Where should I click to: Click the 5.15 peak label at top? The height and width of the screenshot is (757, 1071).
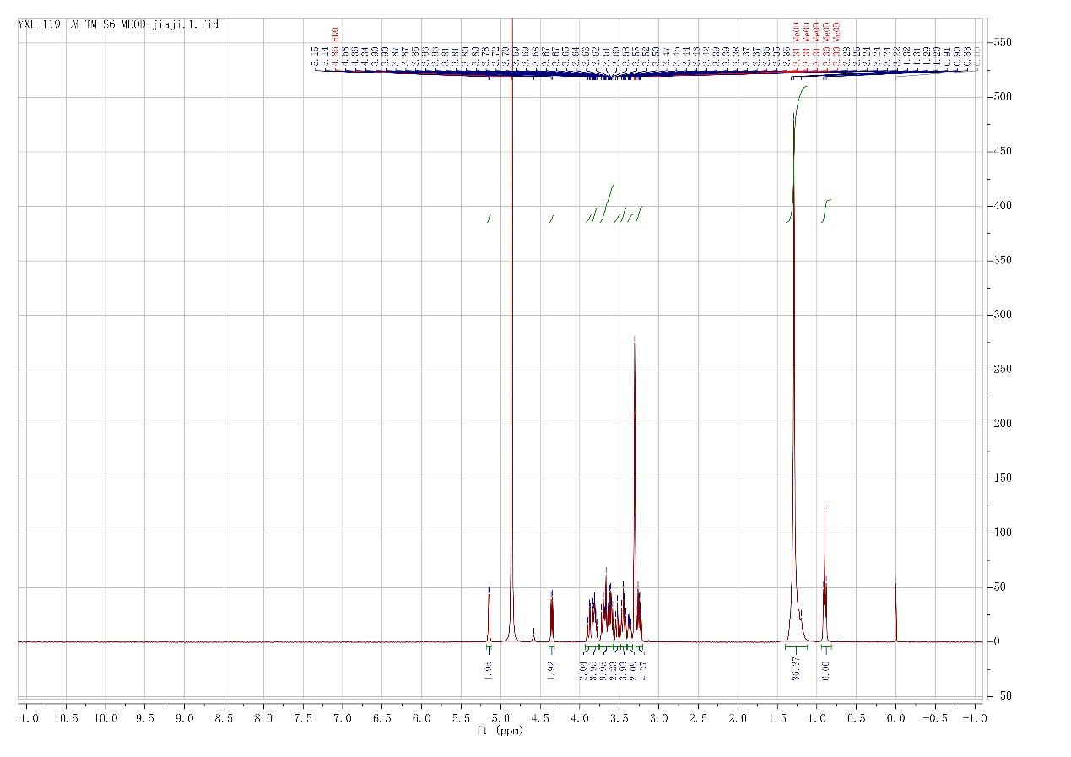coord(315,57)
